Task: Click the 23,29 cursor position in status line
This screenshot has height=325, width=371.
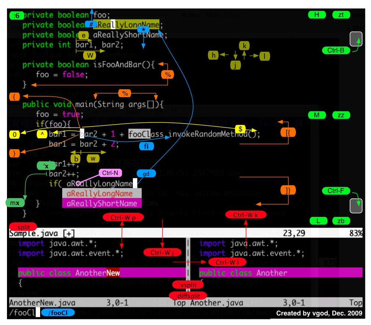Action: [294, 233]
